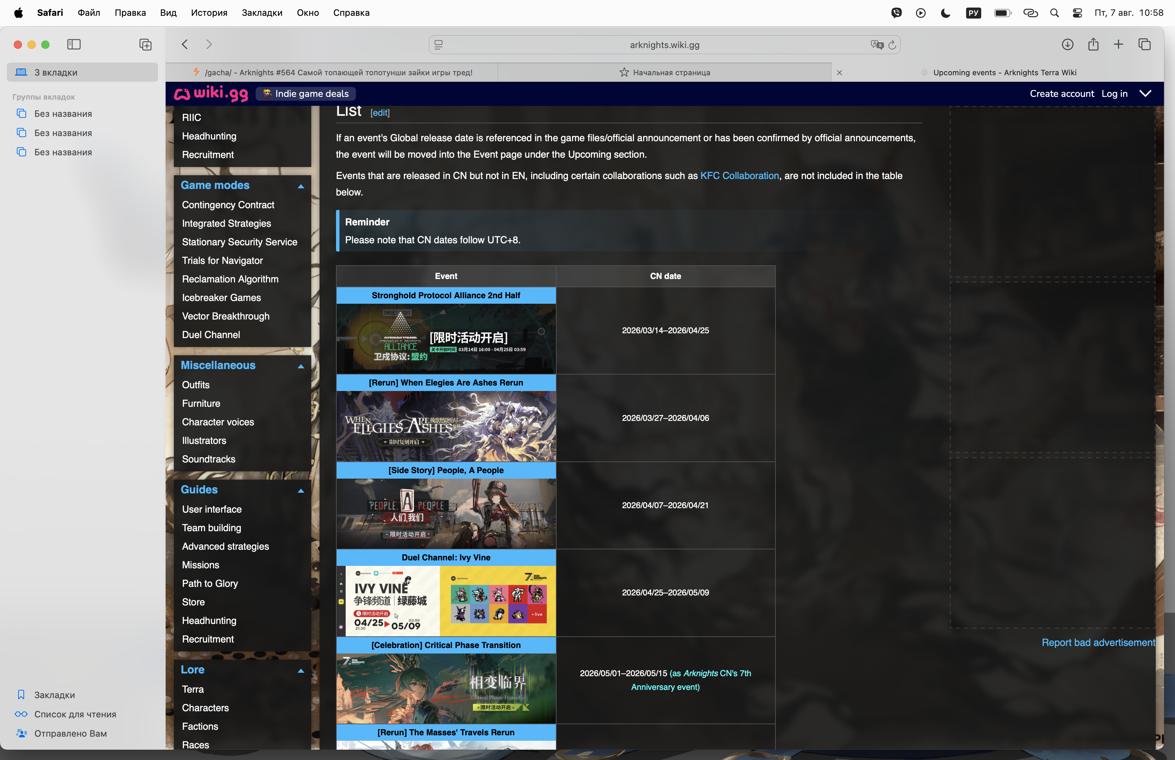
Task: Click the play circle menu bar icon
Action: pyautogui.click(x=920, y=13)
